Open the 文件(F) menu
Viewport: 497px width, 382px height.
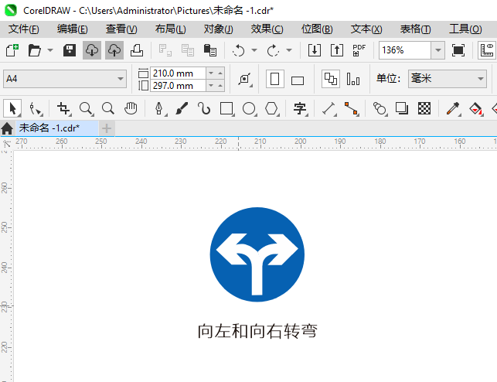click(x=24, y=29)
